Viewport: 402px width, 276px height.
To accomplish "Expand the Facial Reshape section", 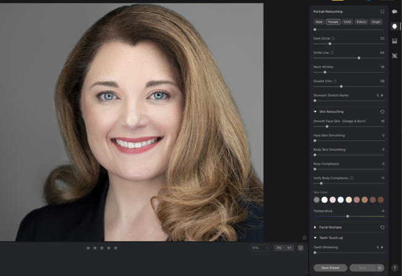I will pyautogui.click(x=315, y=227).
